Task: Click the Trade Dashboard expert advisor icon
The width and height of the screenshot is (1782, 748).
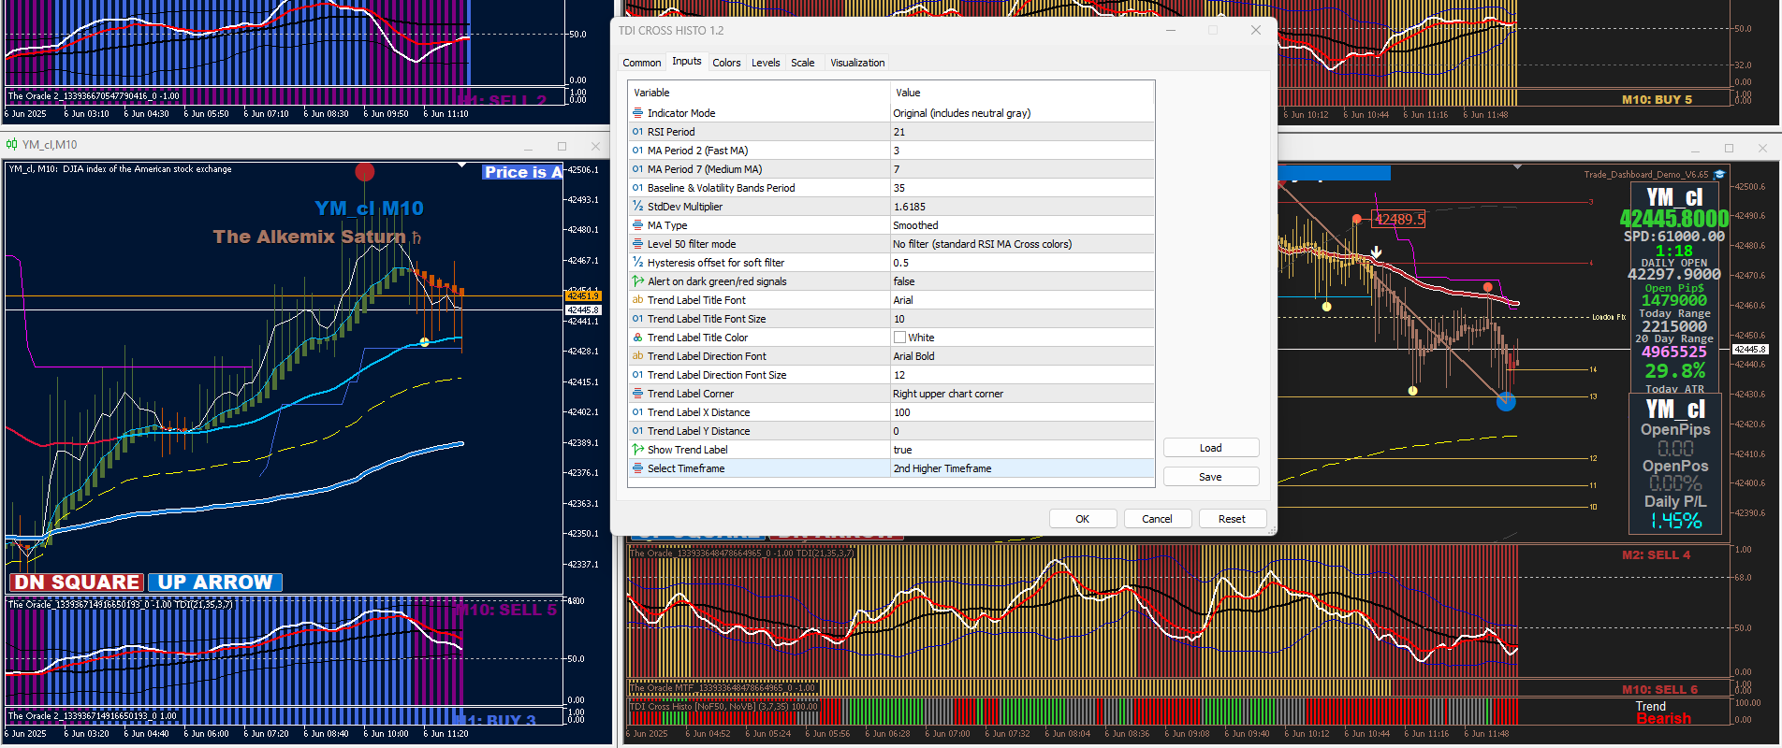Action: [1719, 175]
